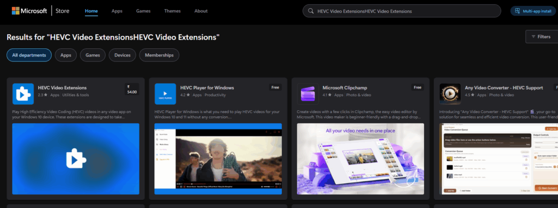Viewport: 558px width, 208px height.
Task: Click Free badge on Microsoft Clipchamp
Action: 417,87
